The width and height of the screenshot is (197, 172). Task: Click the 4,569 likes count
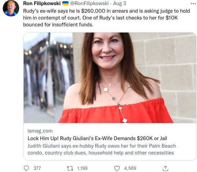tap(130, 168)
